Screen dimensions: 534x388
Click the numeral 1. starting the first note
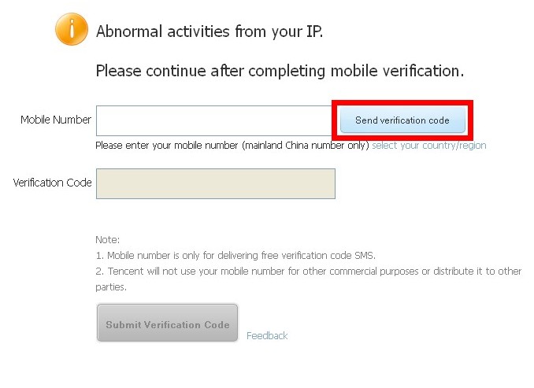point(99,255)
